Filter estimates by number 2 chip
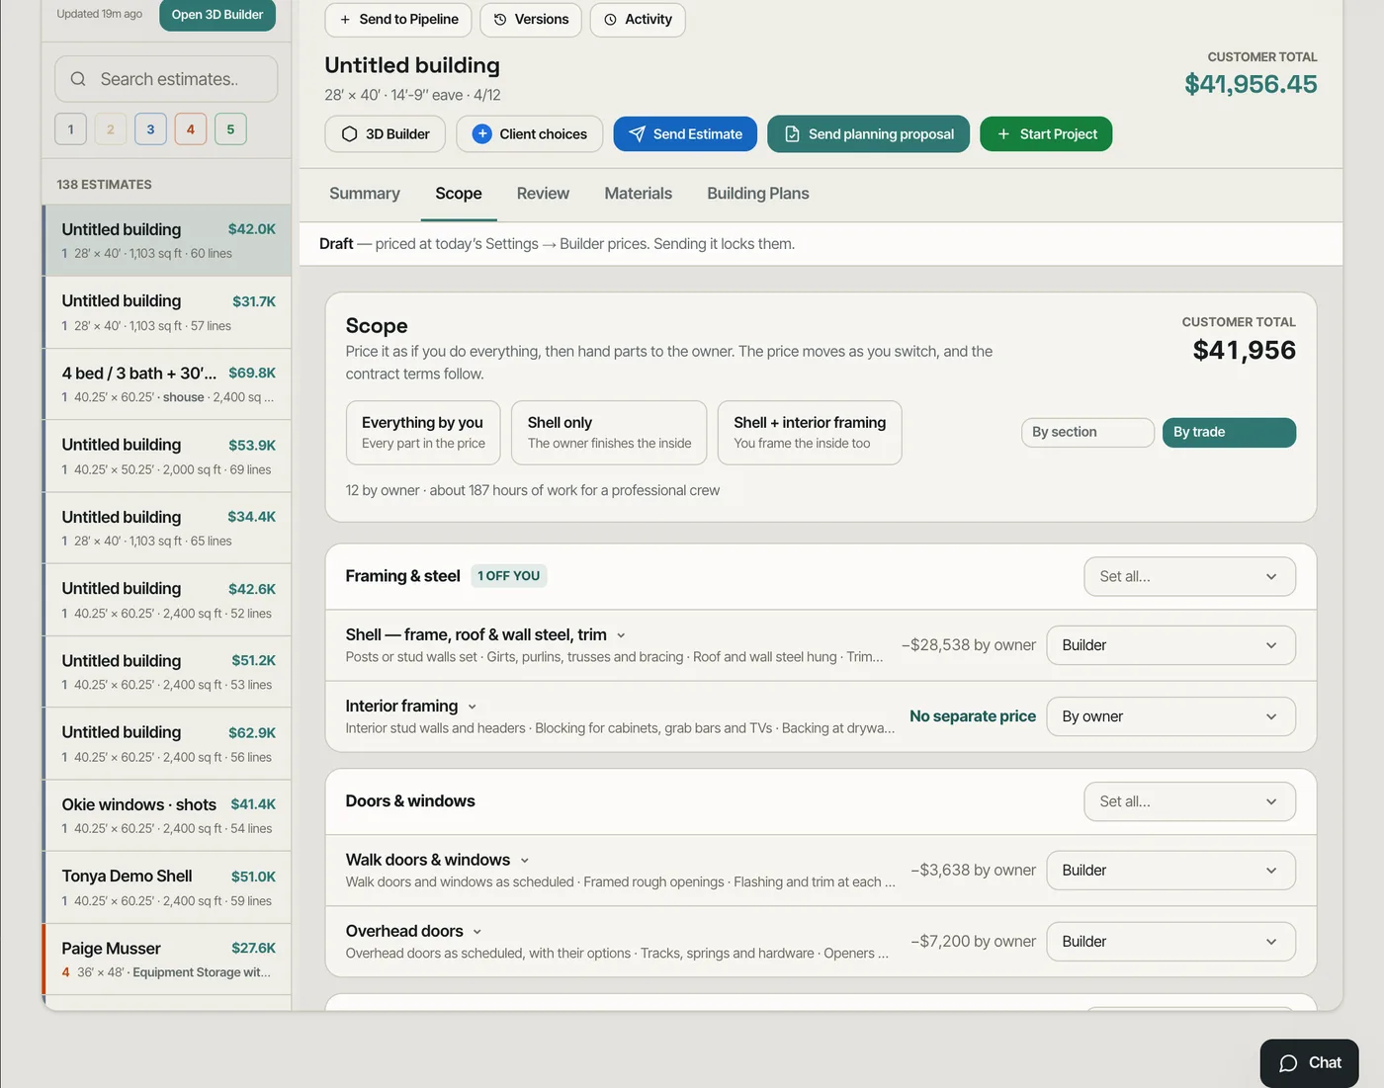 click(x=111, y=129)
